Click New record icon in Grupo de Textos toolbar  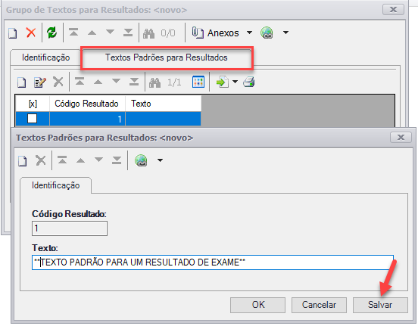tap(13, 33)
